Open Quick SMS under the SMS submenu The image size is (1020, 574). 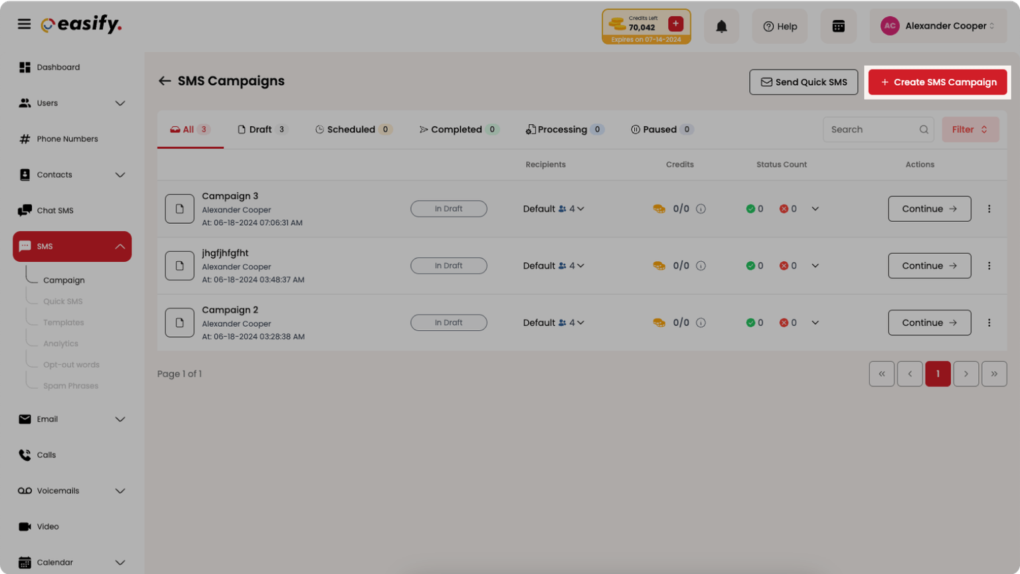[63, 302]
